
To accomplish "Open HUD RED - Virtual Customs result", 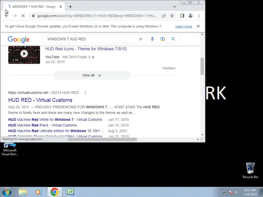I will [40, 100].
